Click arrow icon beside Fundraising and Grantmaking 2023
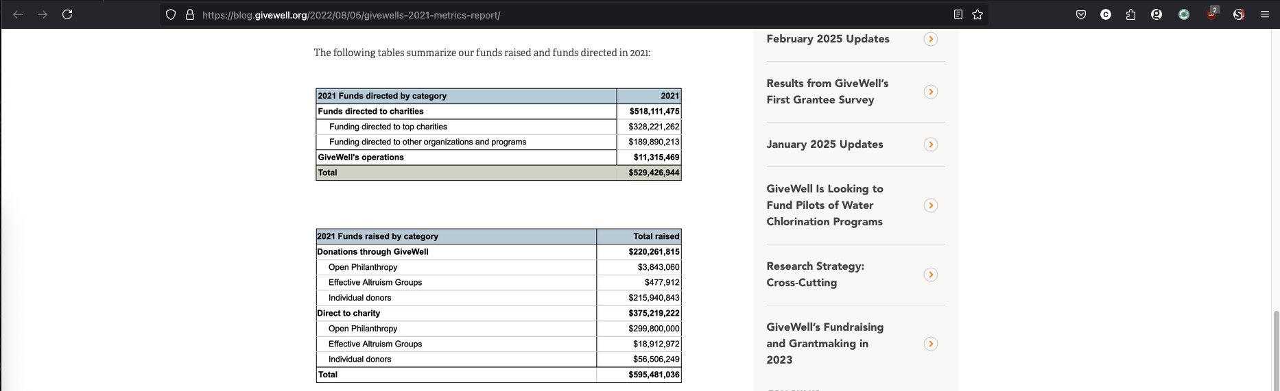 (x=931, y=344)
